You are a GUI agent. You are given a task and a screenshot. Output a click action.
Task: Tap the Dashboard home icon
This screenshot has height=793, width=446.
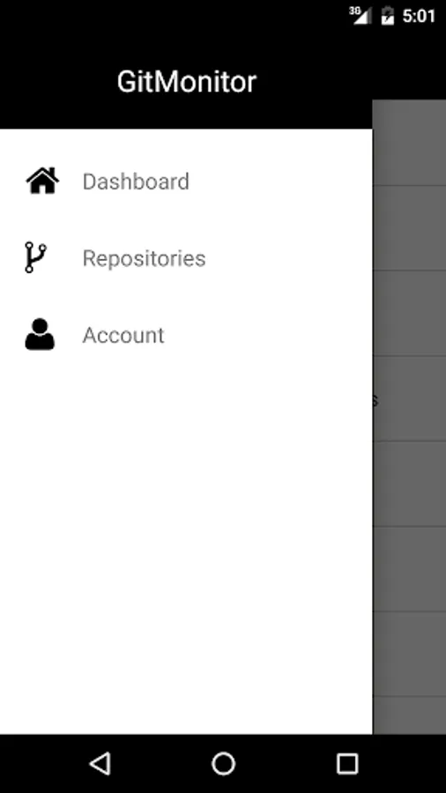[42, 181]
